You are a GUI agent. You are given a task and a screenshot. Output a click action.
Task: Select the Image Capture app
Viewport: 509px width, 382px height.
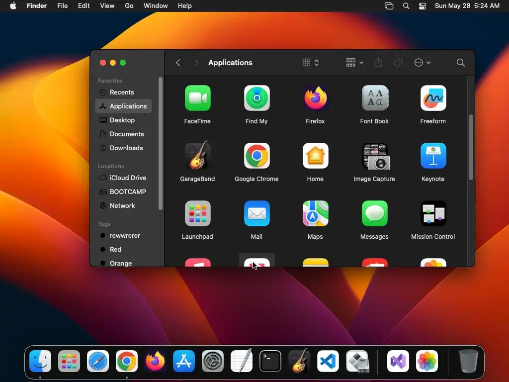[375, 156]
